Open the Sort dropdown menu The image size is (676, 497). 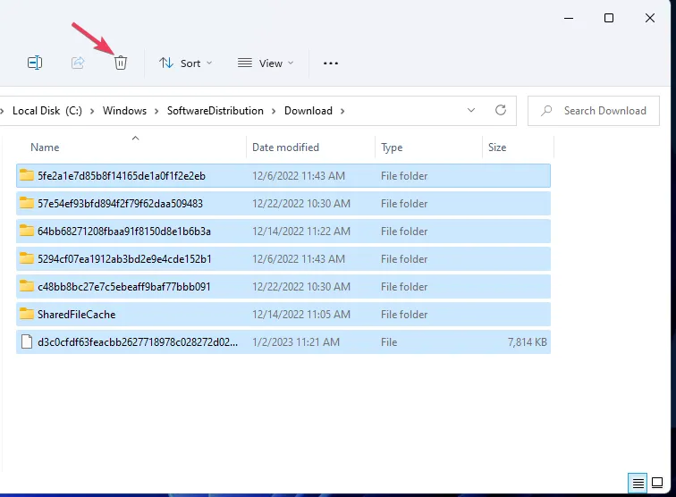pos(185,63)
